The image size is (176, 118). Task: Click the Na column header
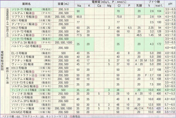click(79, 6)
